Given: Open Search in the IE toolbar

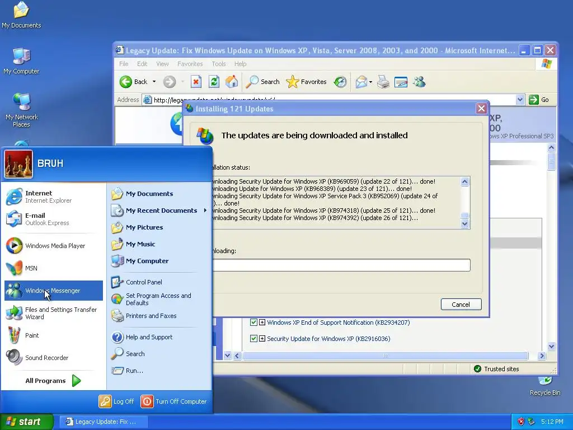Looking at the screenshot, I should (262, 82).
